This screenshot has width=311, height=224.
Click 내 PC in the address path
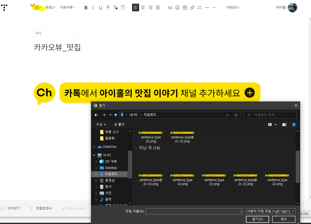[x=134, y=115]
